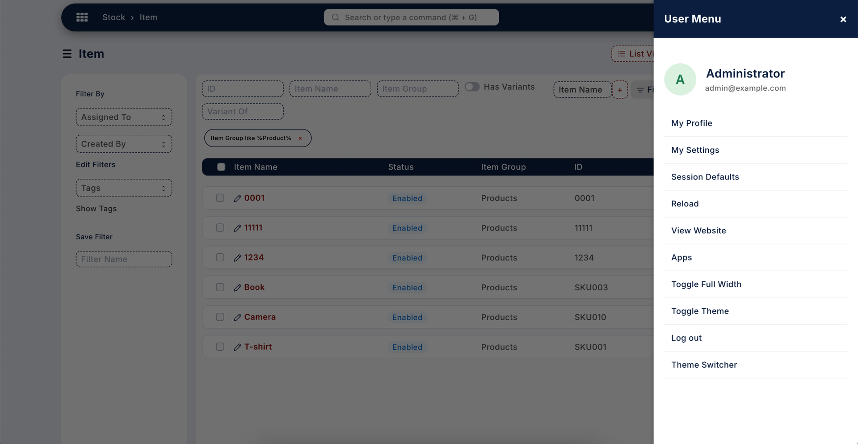Click Stock breadcrumb link
The height and width of the screenshot is (444, 858).
pos(114,17)
